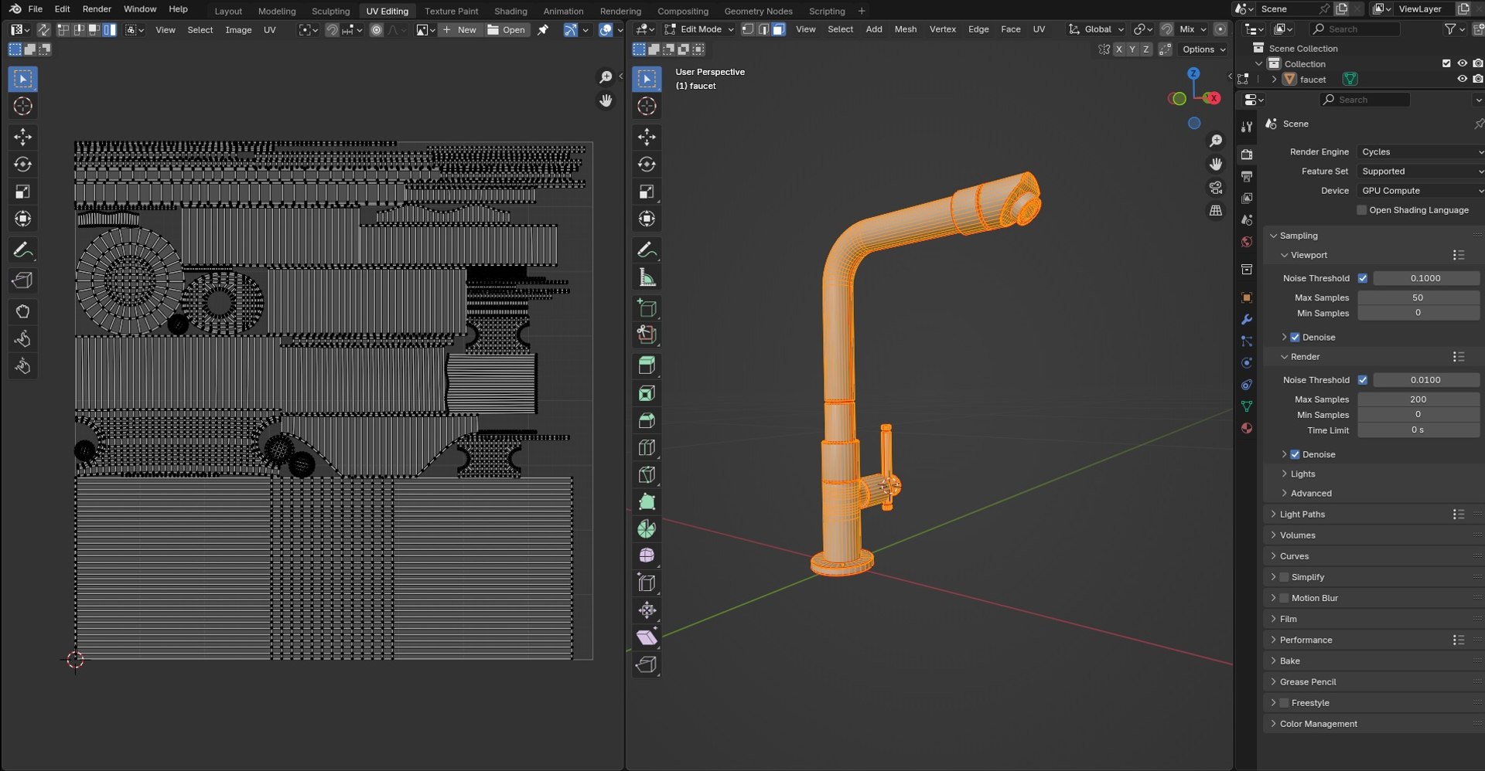Click the zoom magnifier in UV editor
Screen dimensions: 1485x771
point(606,77)
